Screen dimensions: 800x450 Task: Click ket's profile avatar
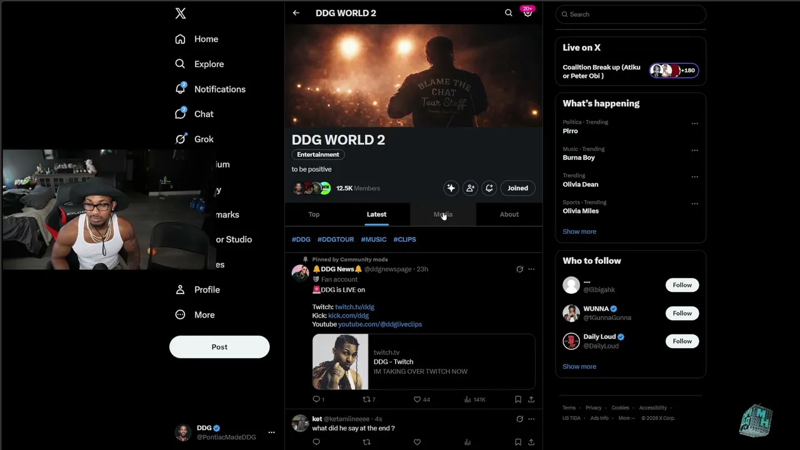[x=301, y=423]
